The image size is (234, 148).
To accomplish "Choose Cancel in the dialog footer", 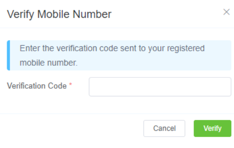I will pyautogui.click(x=164, y=128).
